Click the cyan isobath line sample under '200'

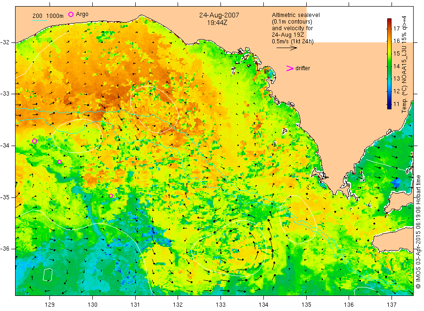click(x=40, y=20)
